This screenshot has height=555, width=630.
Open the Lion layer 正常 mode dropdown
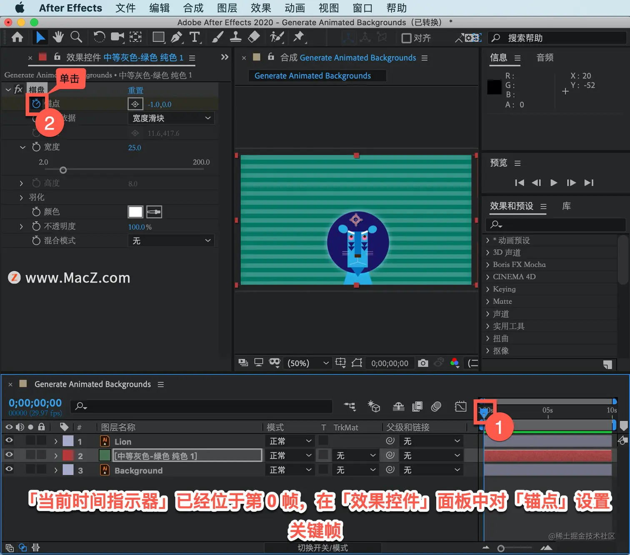pyautogui.click(x=290, y=441)
